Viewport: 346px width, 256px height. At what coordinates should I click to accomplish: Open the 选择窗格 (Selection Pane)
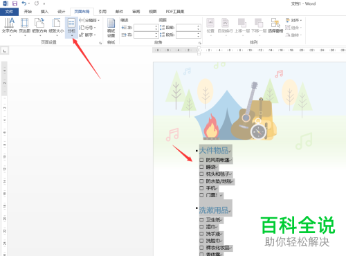[275, 26]
